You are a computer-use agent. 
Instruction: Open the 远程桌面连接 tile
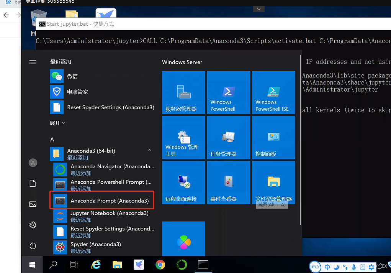tap(183, 183)
